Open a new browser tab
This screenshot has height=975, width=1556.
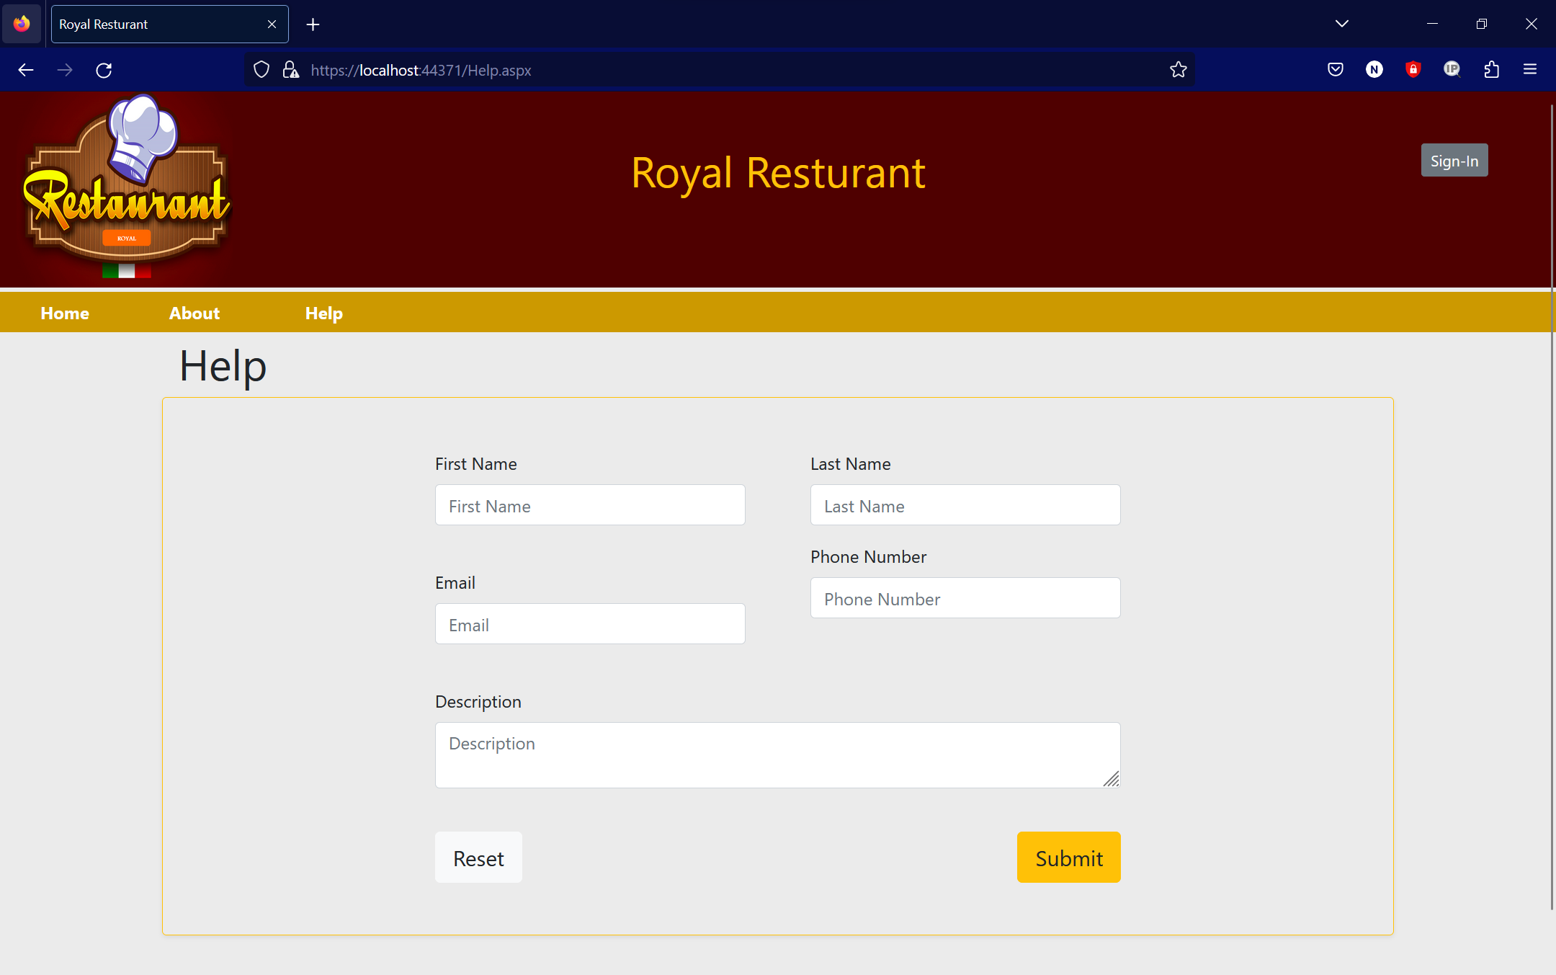click(313, 24)
